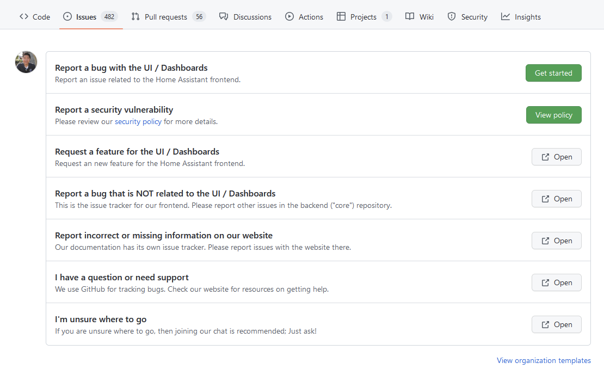Click the Pull requests branch icon
The height and width of the screenshot is (369, 604).
[135, 17]
